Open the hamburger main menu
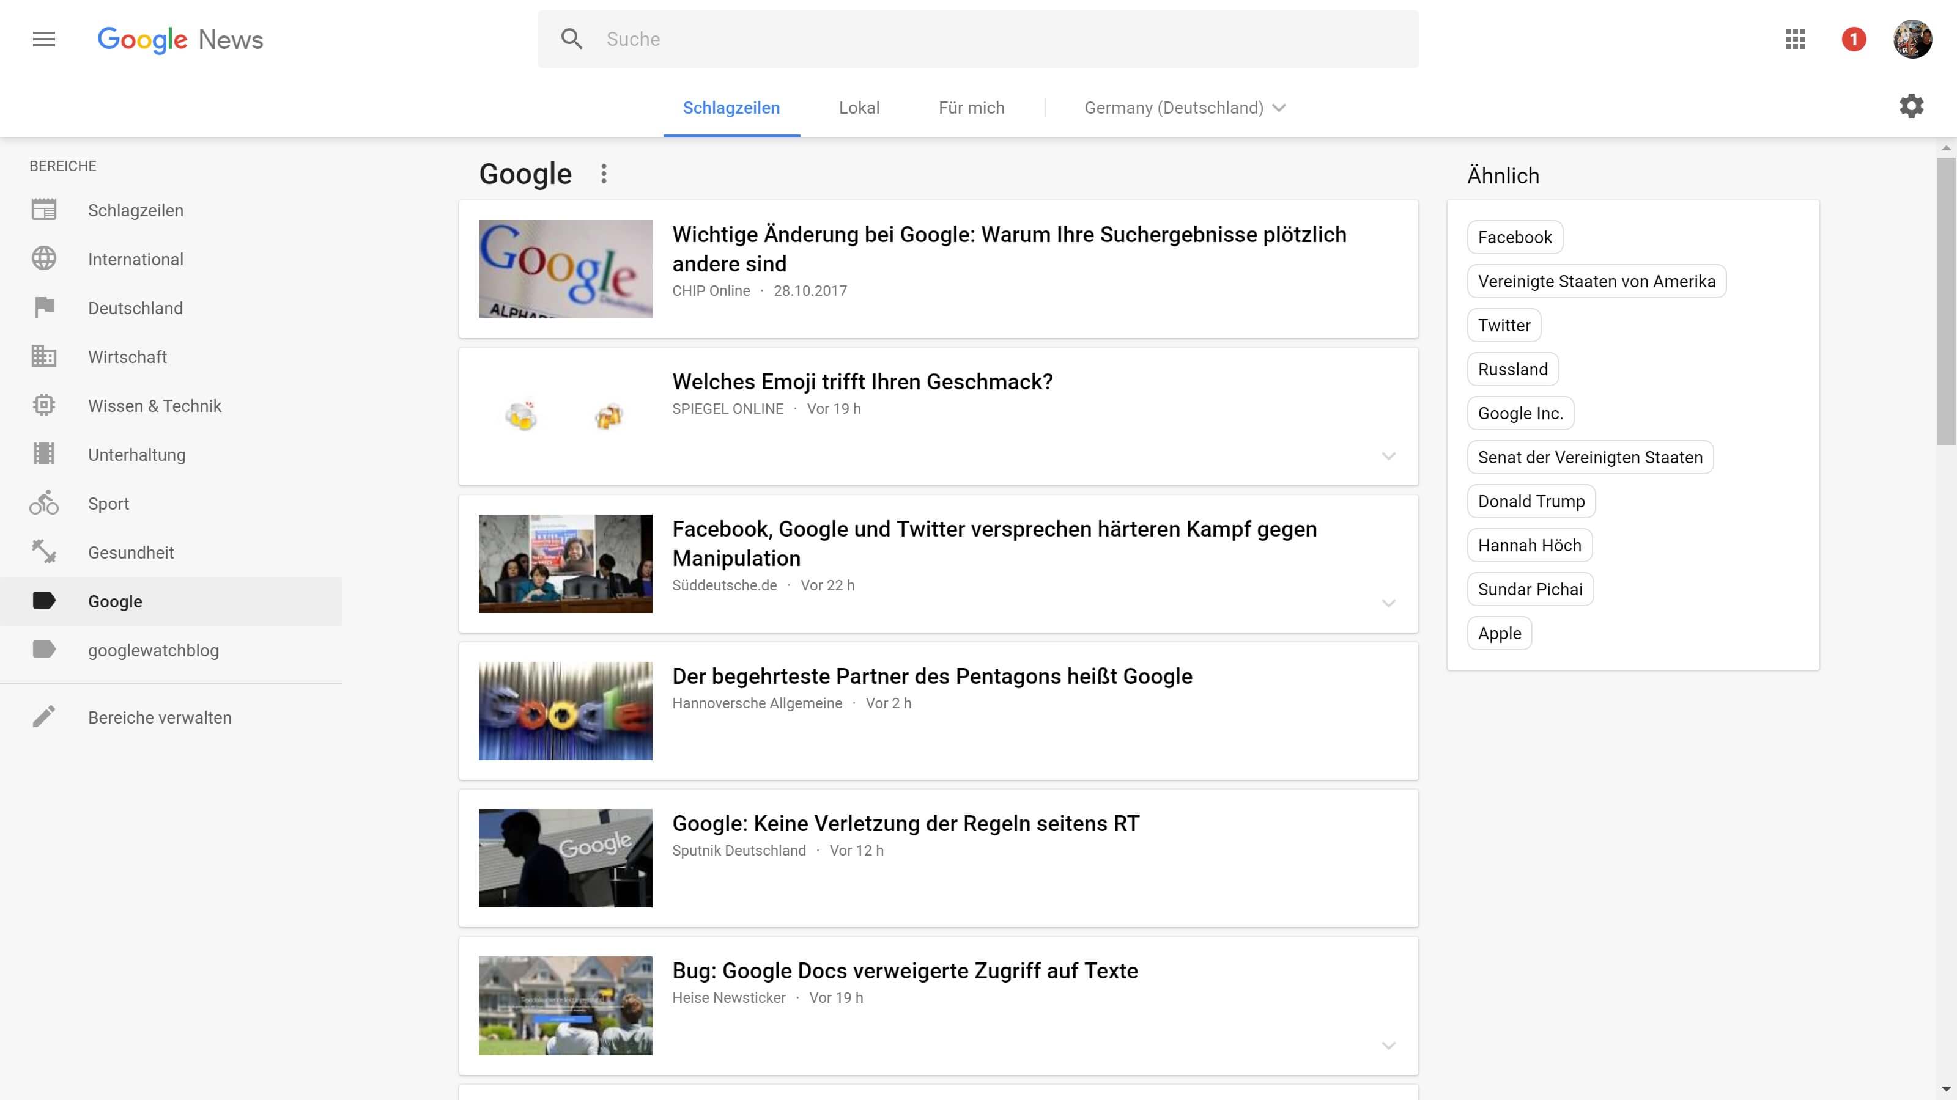Image resolution: width=1957 pixels, height=1100 pixels. pyautogui.click(x=44, y=38)
